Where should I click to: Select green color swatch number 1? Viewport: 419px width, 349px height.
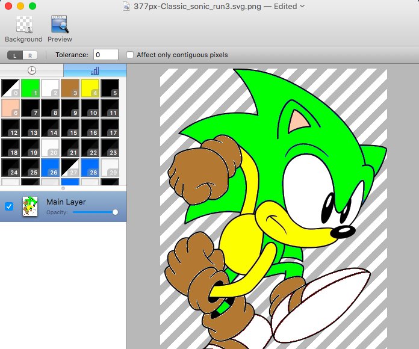coord(30,88)
